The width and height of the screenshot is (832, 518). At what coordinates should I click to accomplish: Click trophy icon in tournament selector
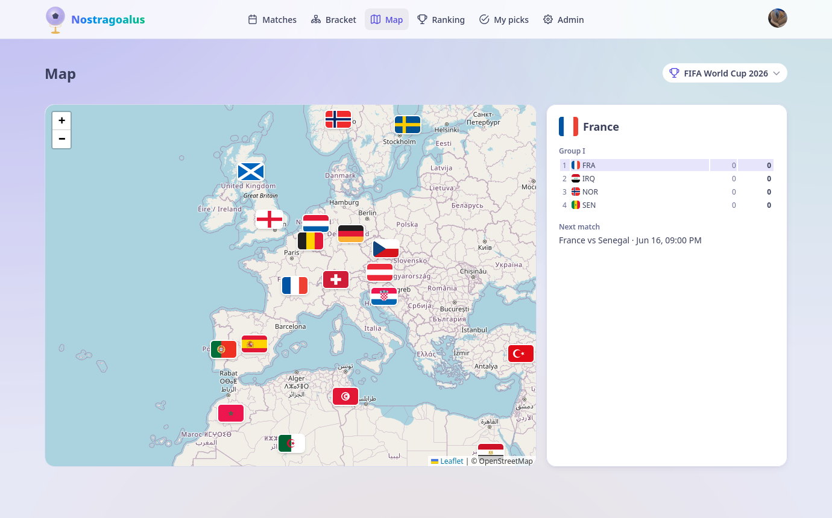point(675,73)
